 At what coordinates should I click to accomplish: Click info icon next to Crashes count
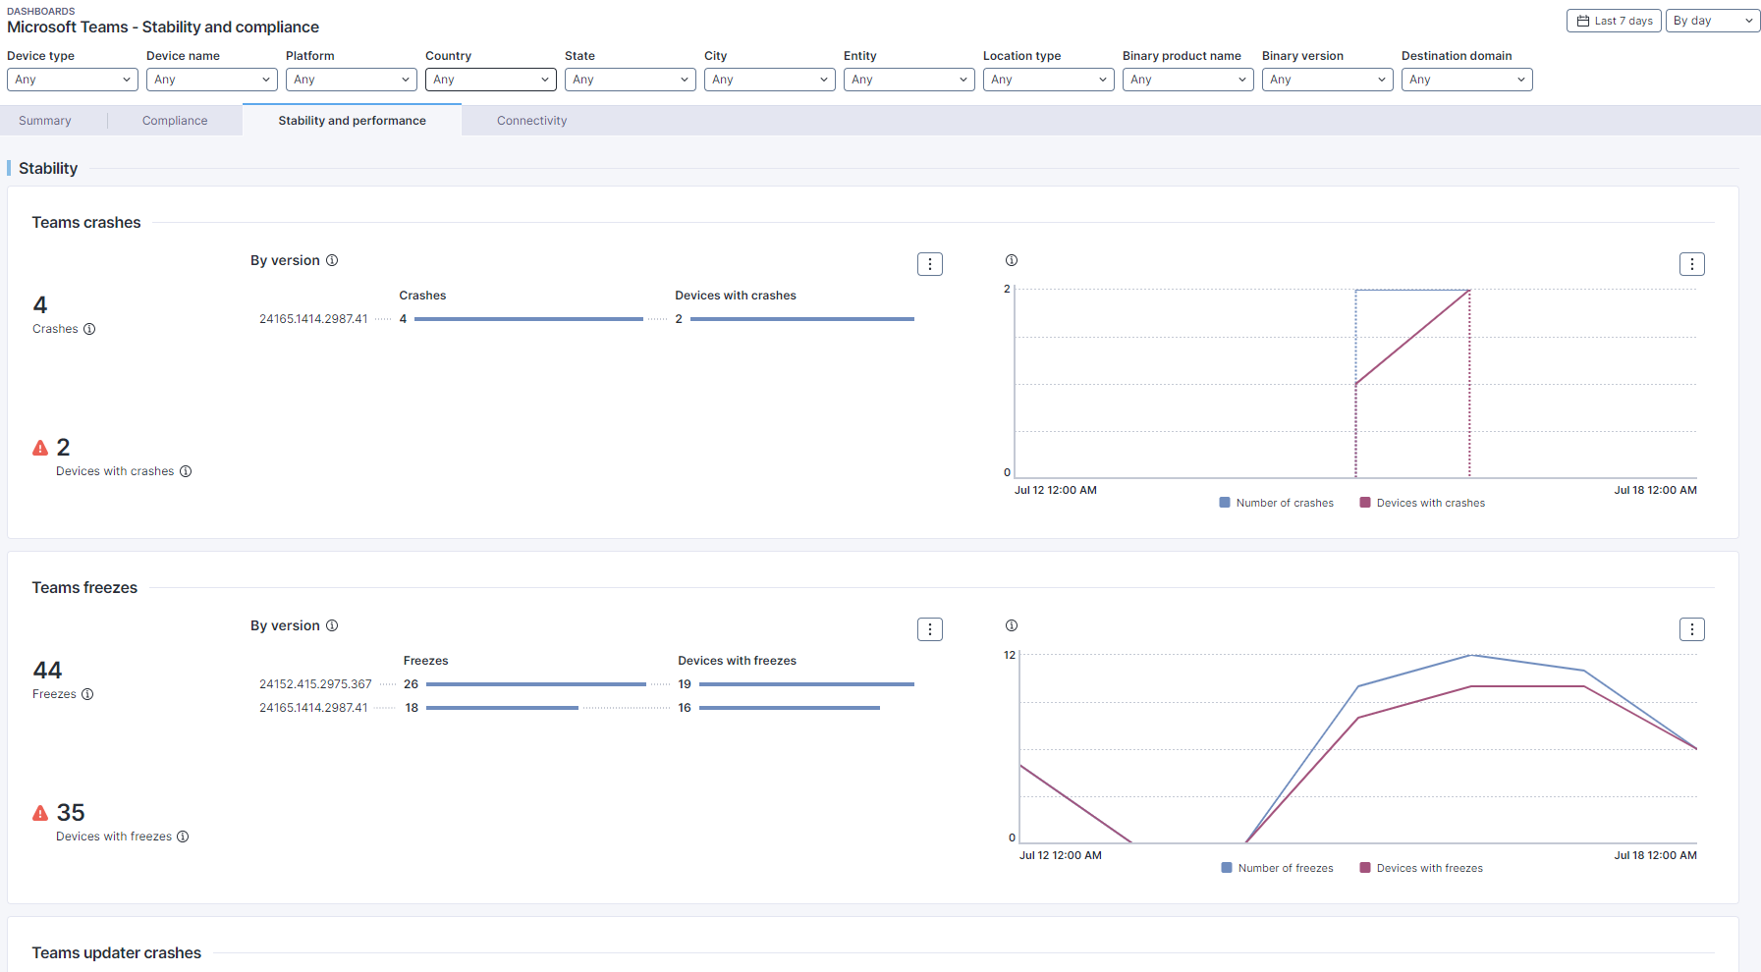pos(89,329)
